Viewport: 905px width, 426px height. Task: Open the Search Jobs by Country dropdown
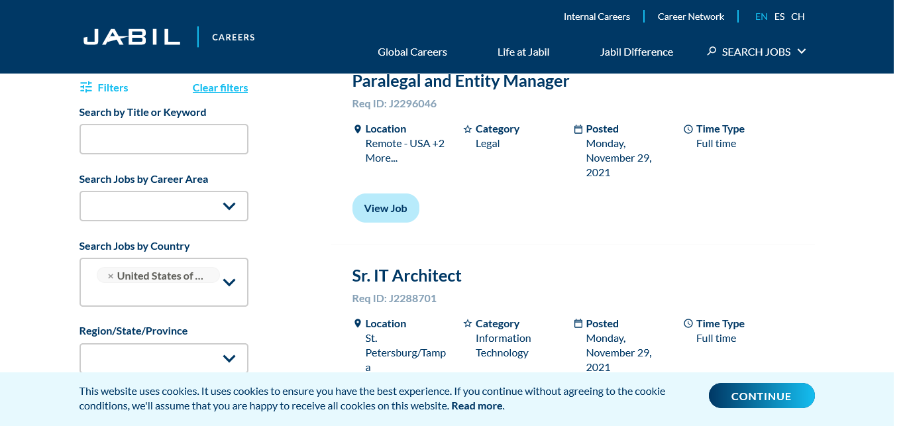(229, 282)
